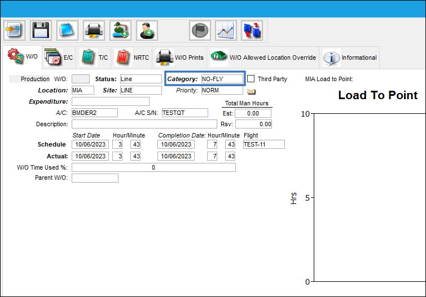426x297 pixels.
Task: Click the Schedule start hour field
Action: 117,144
